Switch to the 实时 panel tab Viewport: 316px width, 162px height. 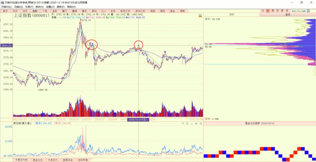(x=231, y=15)
